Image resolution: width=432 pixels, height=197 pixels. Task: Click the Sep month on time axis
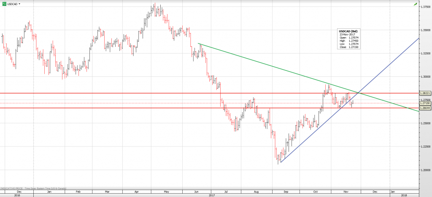(x=286, y=192)
